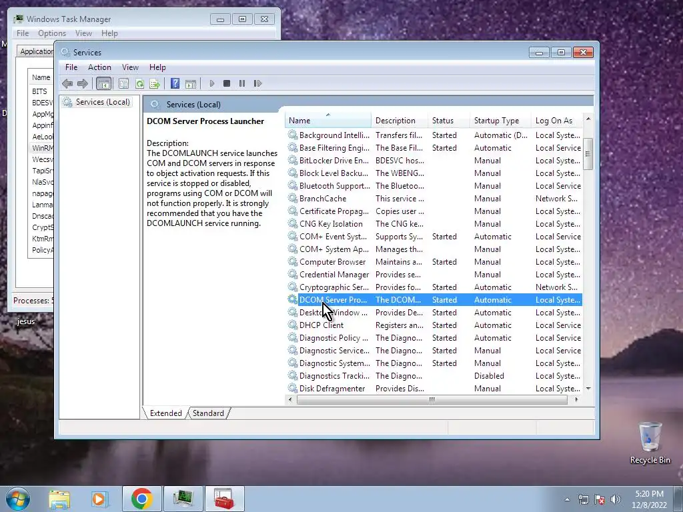Select the Credential Manager service
The image size is (683, 512).
point(434,274)
